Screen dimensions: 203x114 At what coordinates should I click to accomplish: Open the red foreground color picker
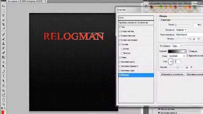click(x=3, y=112)
